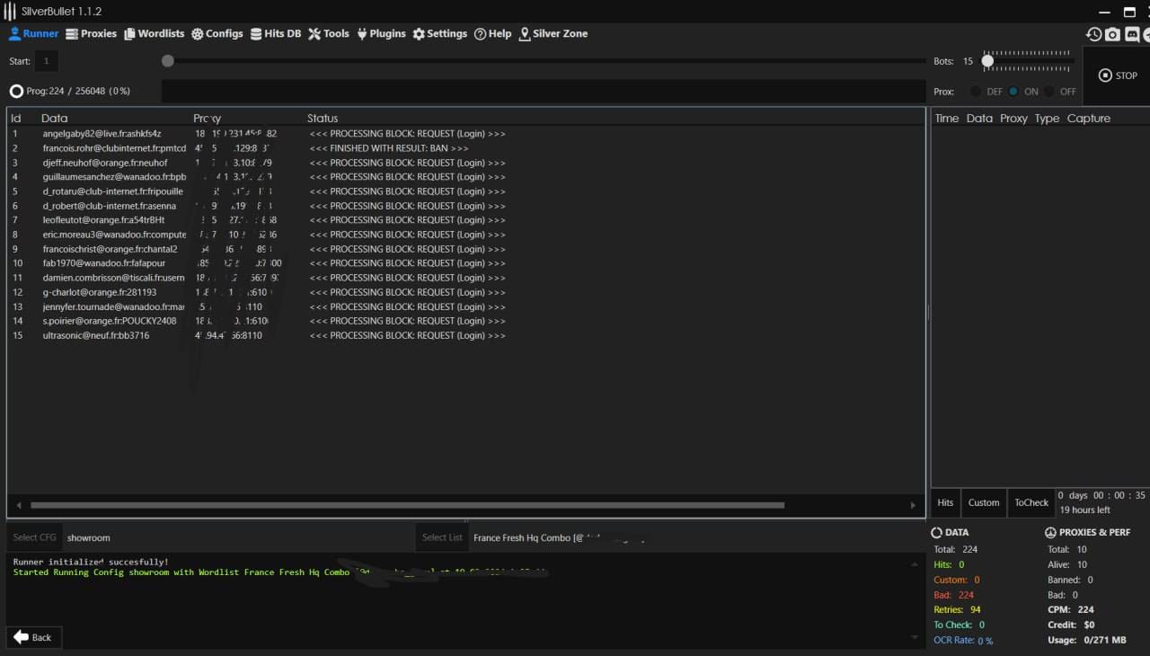
Task: Click the PROXIES & PERF section icon
Action: (1050, 533)
